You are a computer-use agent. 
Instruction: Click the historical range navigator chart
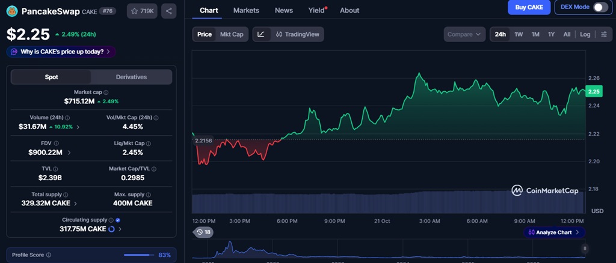coord(388,249)
